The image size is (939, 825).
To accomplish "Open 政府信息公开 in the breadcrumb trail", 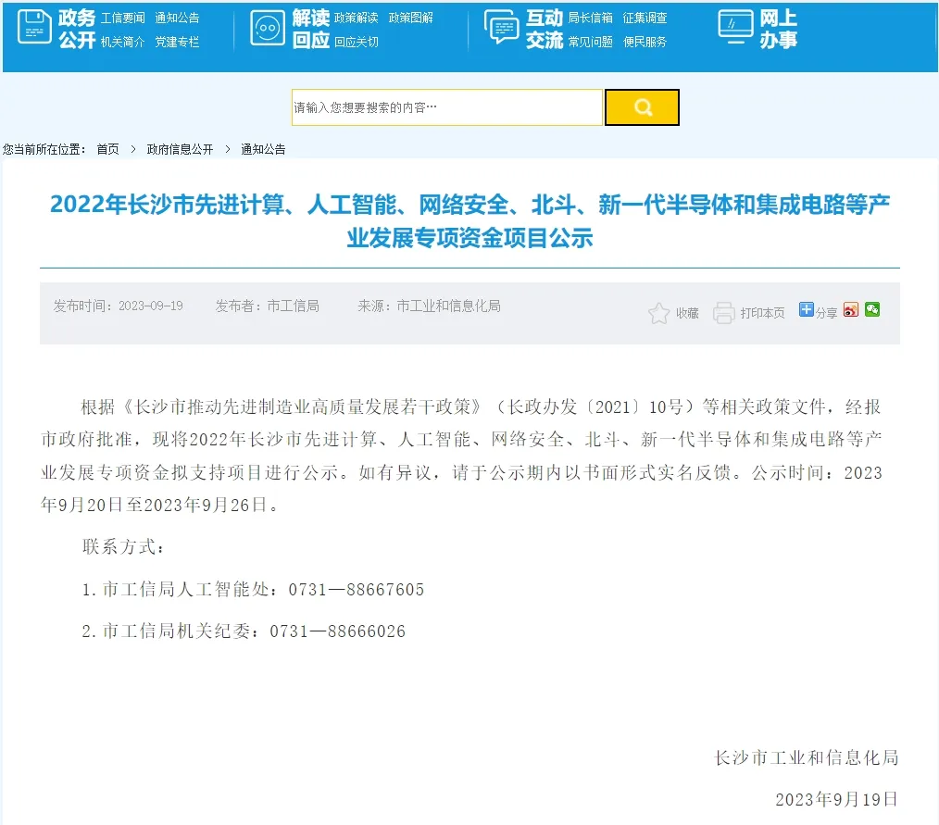I will [x=180, y=148].
